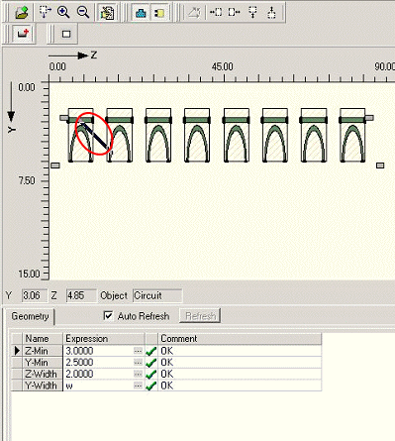Click the greyed Refresh button
This screenshot has width=395, height=441.
[200, 316]
